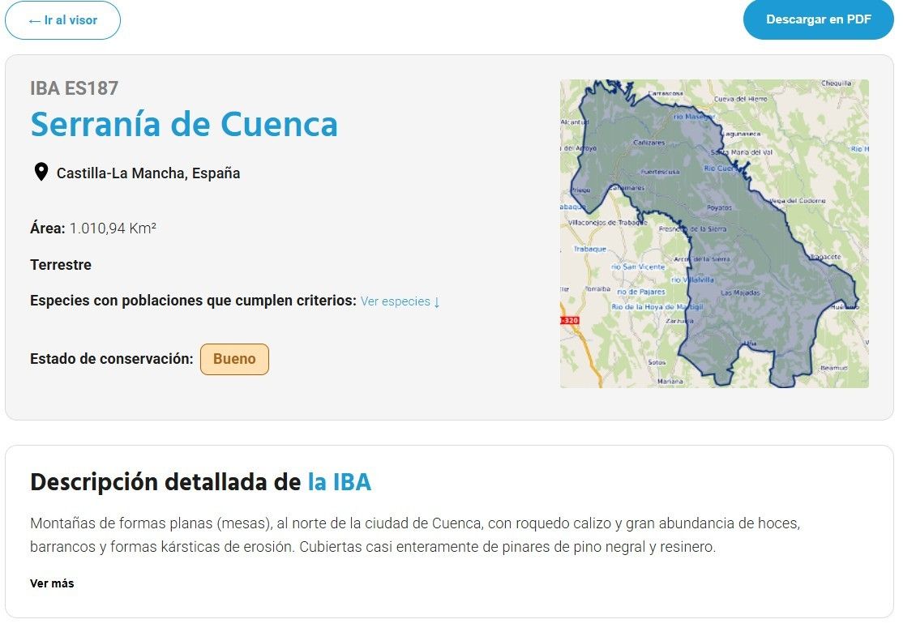Click the down arrow beside Ver especies
916x632 pixels.
(437, 301)
